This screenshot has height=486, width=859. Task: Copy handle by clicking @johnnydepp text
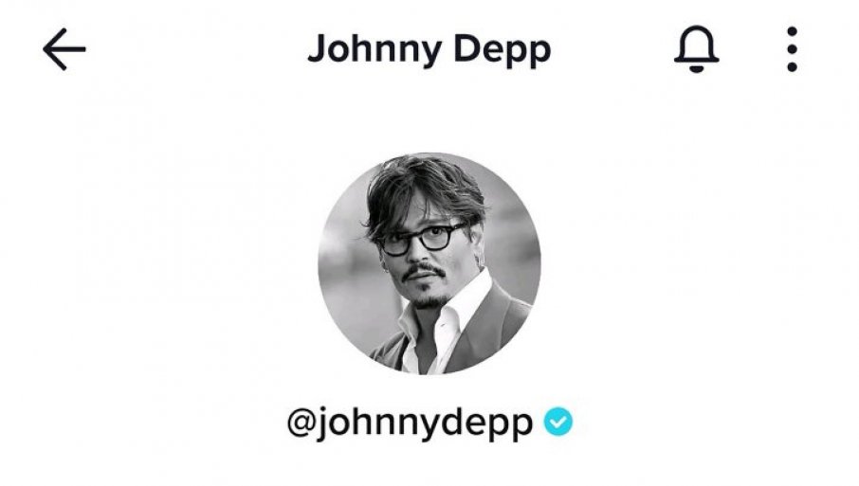click(x=410, y=423)
